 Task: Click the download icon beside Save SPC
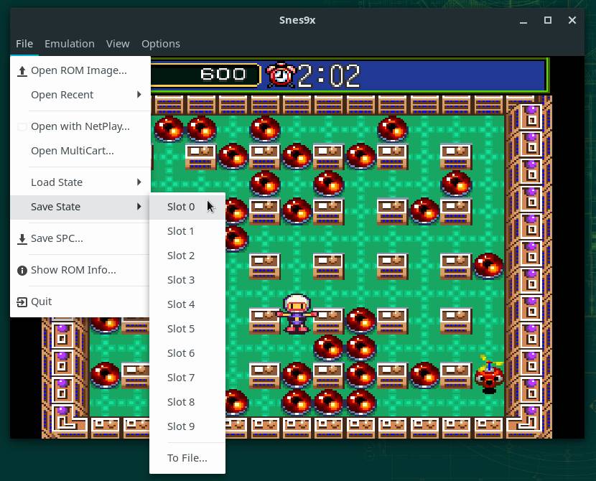pos(22,239)
